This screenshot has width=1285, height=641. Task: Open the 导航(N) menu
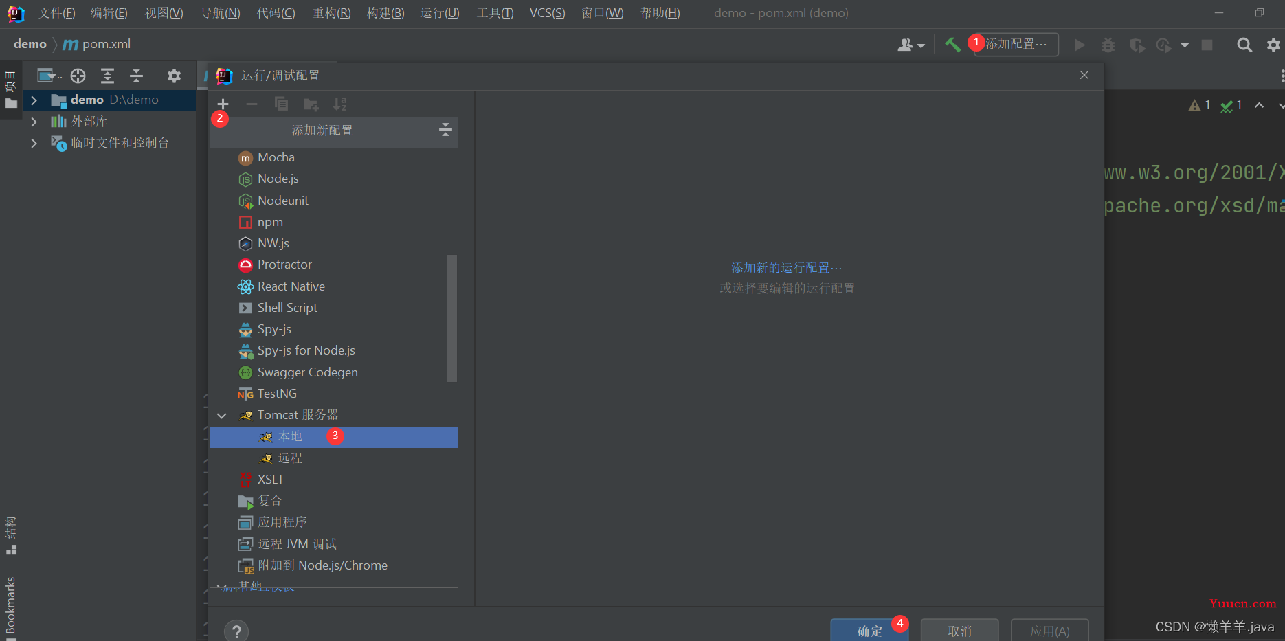(221, 13)
